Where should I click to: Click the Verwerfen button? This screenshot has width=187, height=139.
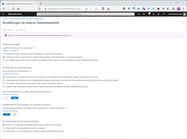coord(20,30)
